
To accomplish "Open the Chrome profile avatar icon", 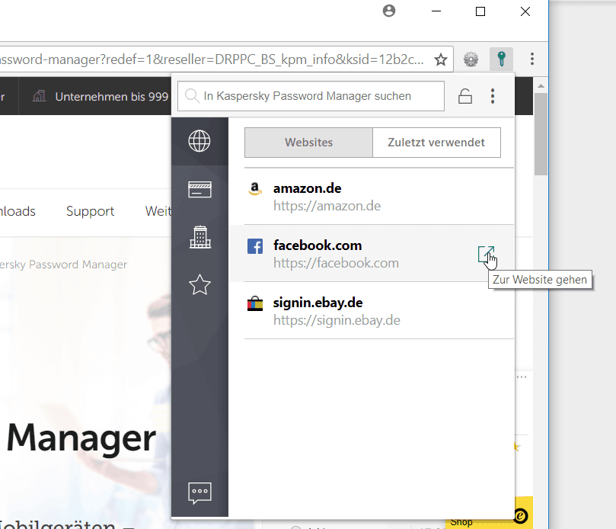I will pyautogui.click(x=389, y=11).
